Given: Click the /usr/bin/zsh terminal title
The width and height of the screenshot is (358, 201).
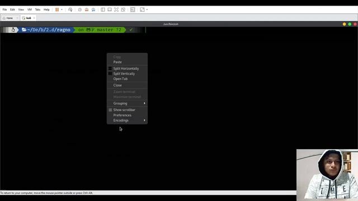Looking at the screenshot, I should click(x=171, y=24).
